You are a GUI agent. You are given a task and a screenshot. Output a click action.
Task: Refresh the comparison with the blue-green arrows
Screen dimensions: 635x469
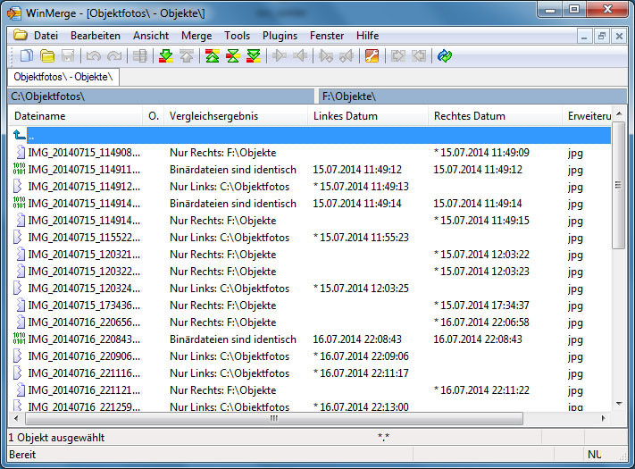click(x=445, y=55)
